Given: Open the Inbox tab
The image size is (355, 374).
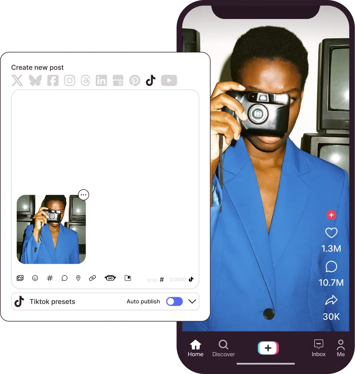Looking at the screenshot, I should pyautogui.click(x=319, y=348).
